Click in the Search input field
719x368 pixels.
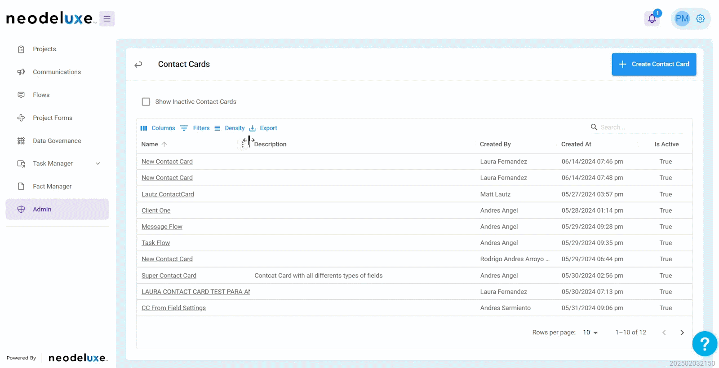point(641,127)
